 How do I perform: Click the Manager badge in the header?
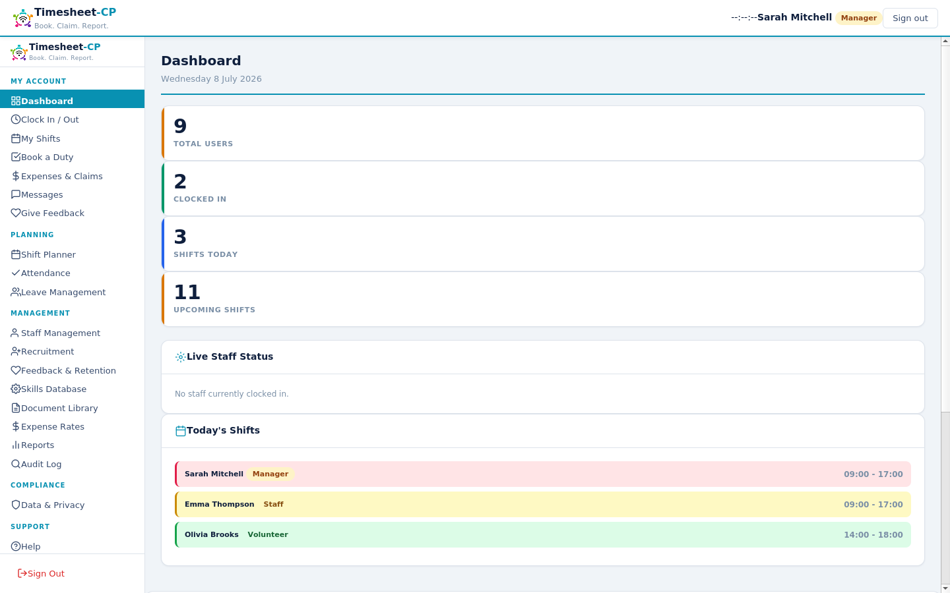tap(858, 18)
